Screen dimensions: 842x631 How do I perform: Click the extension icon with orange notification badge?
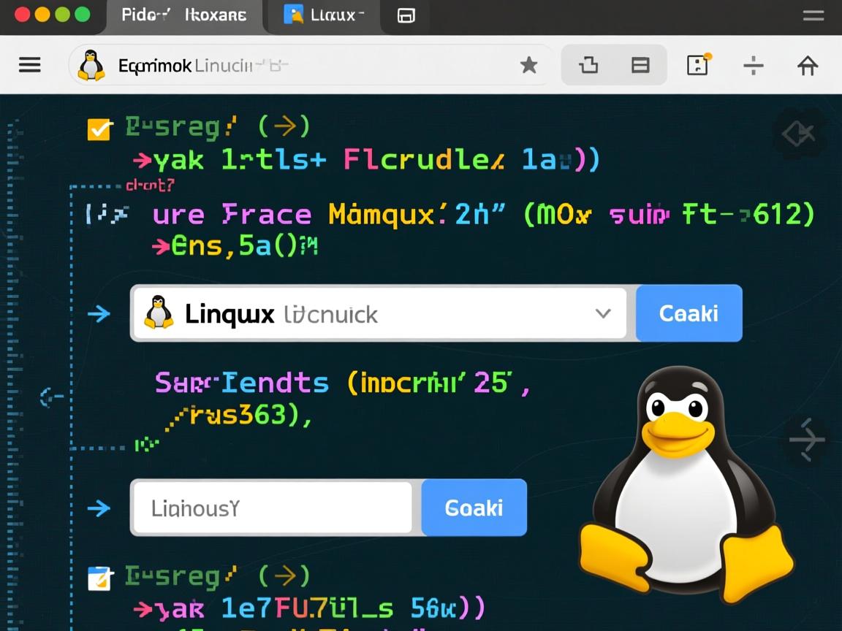[698, 65]
